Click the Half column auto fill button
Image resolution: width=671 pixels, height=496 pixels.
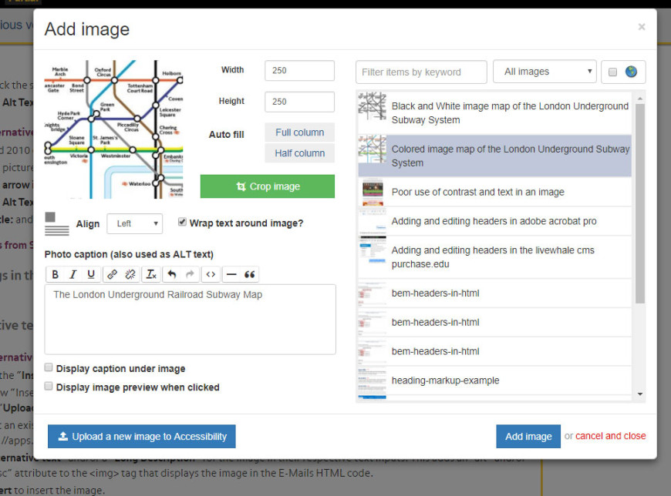coord(299,153)
